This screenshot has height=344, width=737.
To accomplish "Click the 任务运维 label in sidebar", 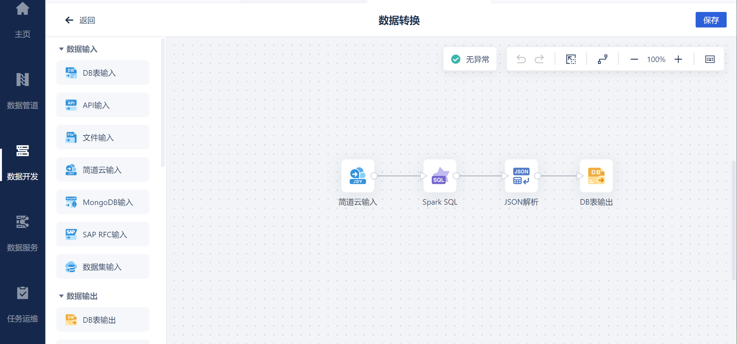I will (x=23, y=319).
